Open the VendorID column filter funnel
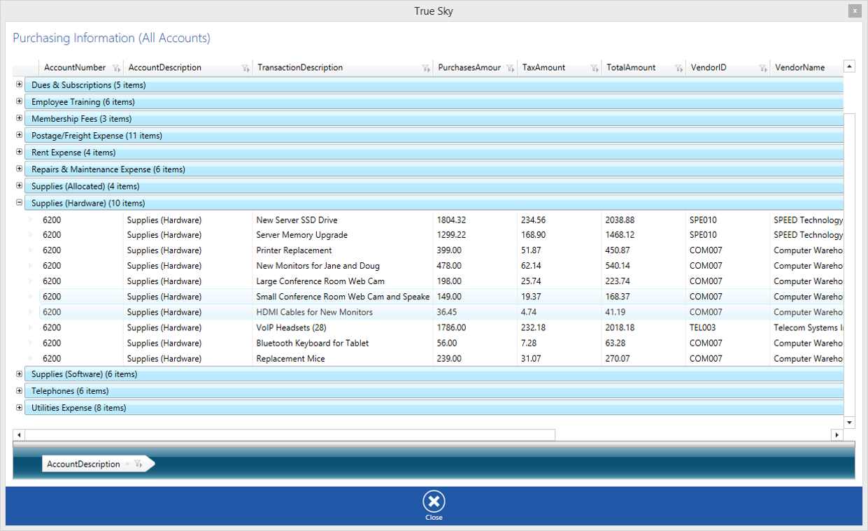Screen dimensions: 868x531 (762, 68)
